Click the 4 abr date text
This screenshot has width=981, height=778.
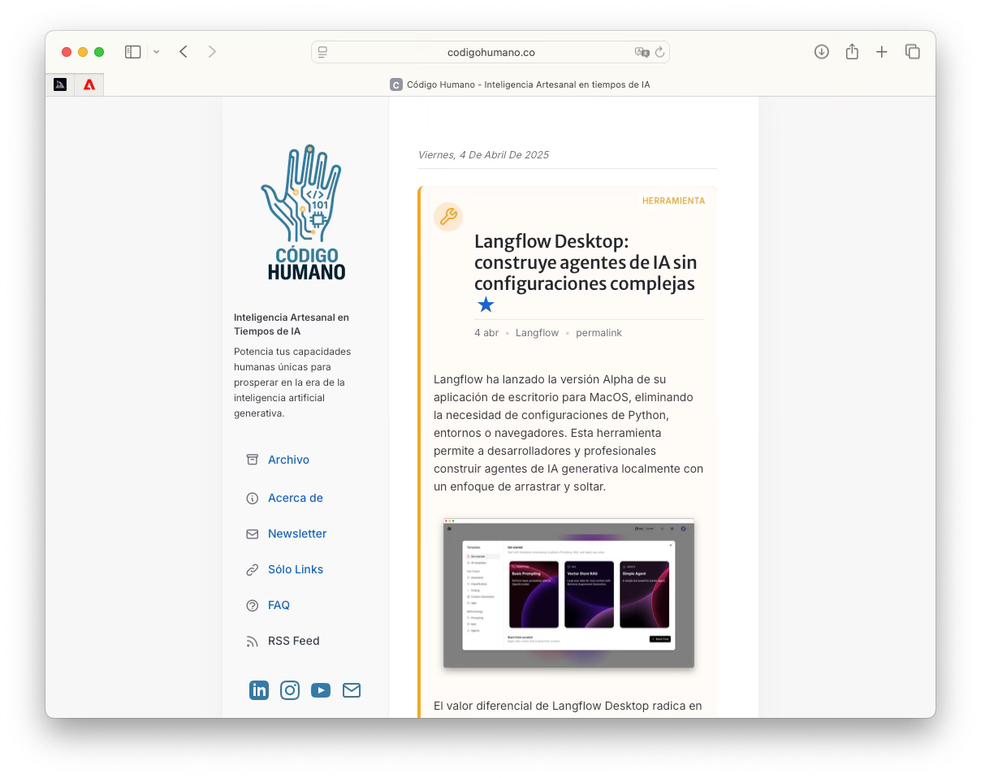486,333
